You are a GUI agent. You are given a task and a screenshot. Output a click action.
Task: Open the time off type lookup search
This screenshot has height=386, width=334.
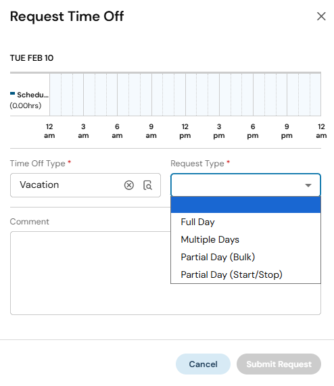(147, 185)
